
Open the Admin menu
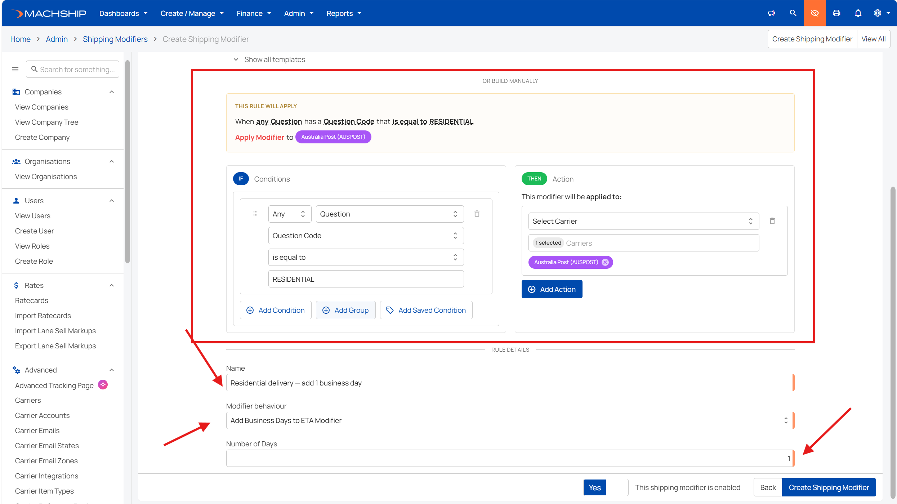299,13
